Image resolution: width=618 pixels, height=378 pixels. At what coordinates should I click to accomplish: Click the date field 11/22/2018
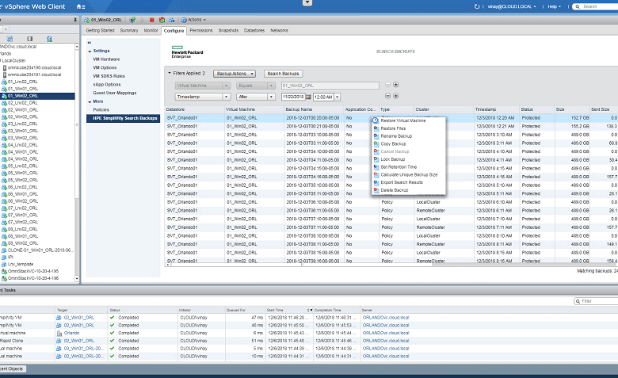(x=293, y=97)
